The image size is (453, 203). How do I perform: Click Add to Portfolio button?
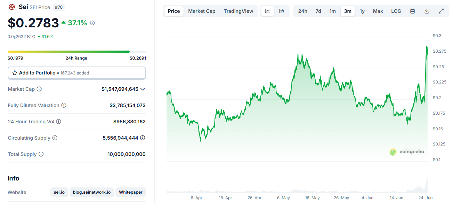tap(77, 73)
